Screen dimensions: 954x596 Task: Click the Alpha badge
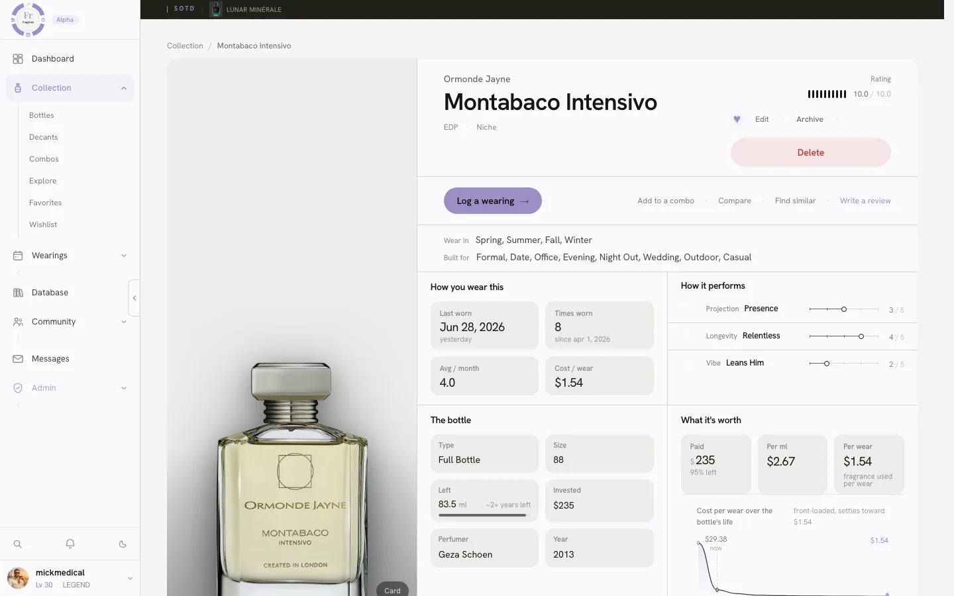tap(65, 20)
